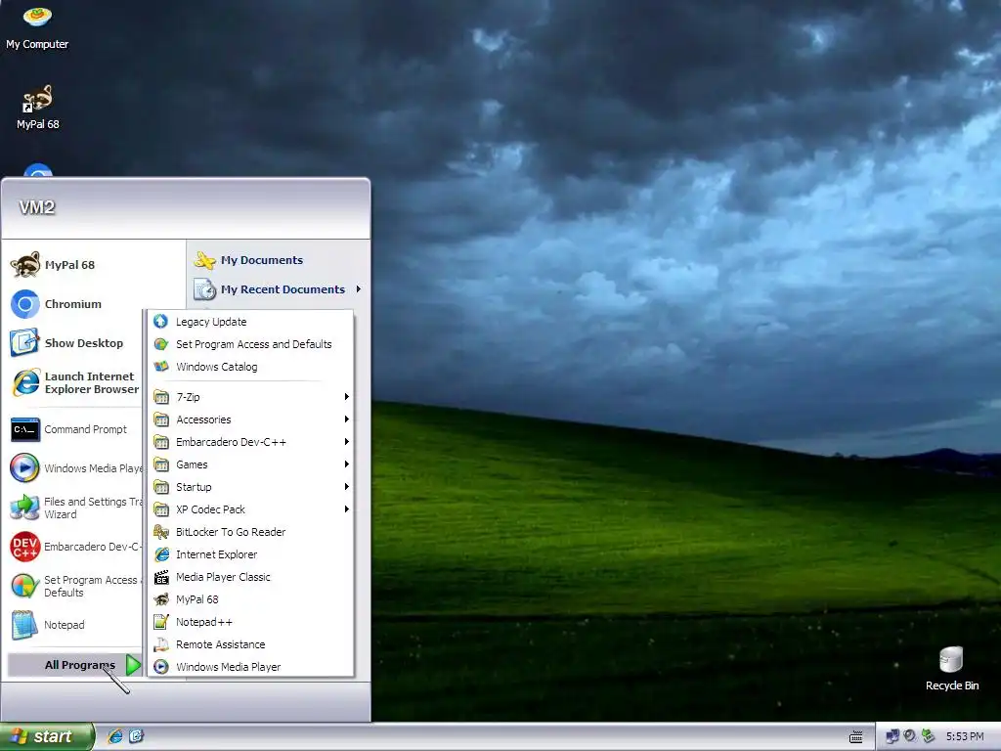This screenshot has width=1001, height=751.
Task: Launch Internet Explorer from All Programs submenu
Action: point(251,554)
